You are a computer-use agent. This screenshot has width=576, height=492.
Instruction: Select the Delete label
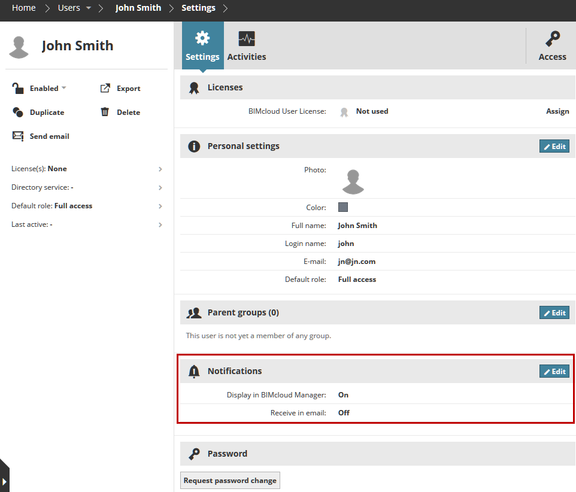129,113
